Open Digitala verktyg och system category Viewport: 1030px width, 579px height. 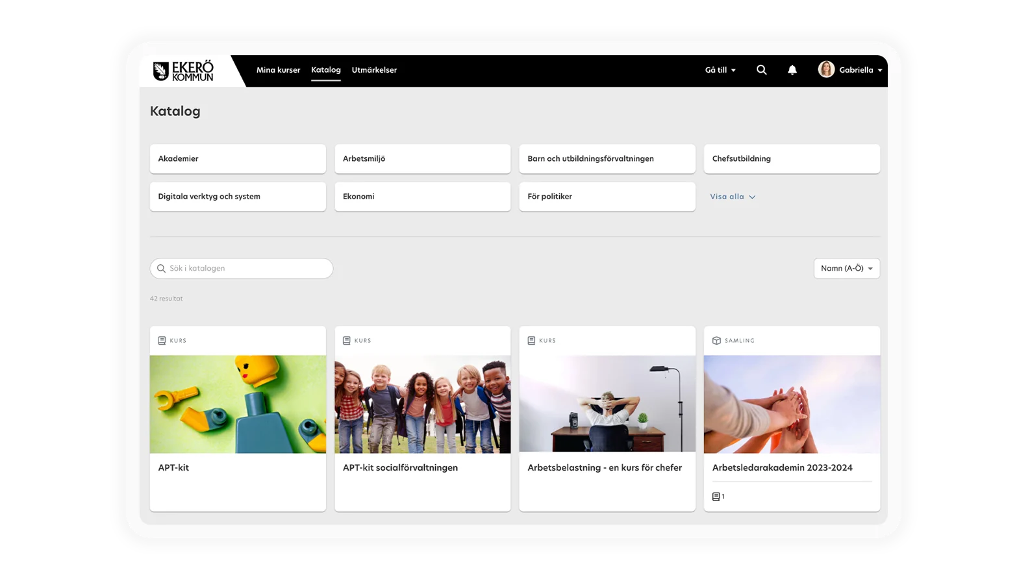click(x=238, y=197)
